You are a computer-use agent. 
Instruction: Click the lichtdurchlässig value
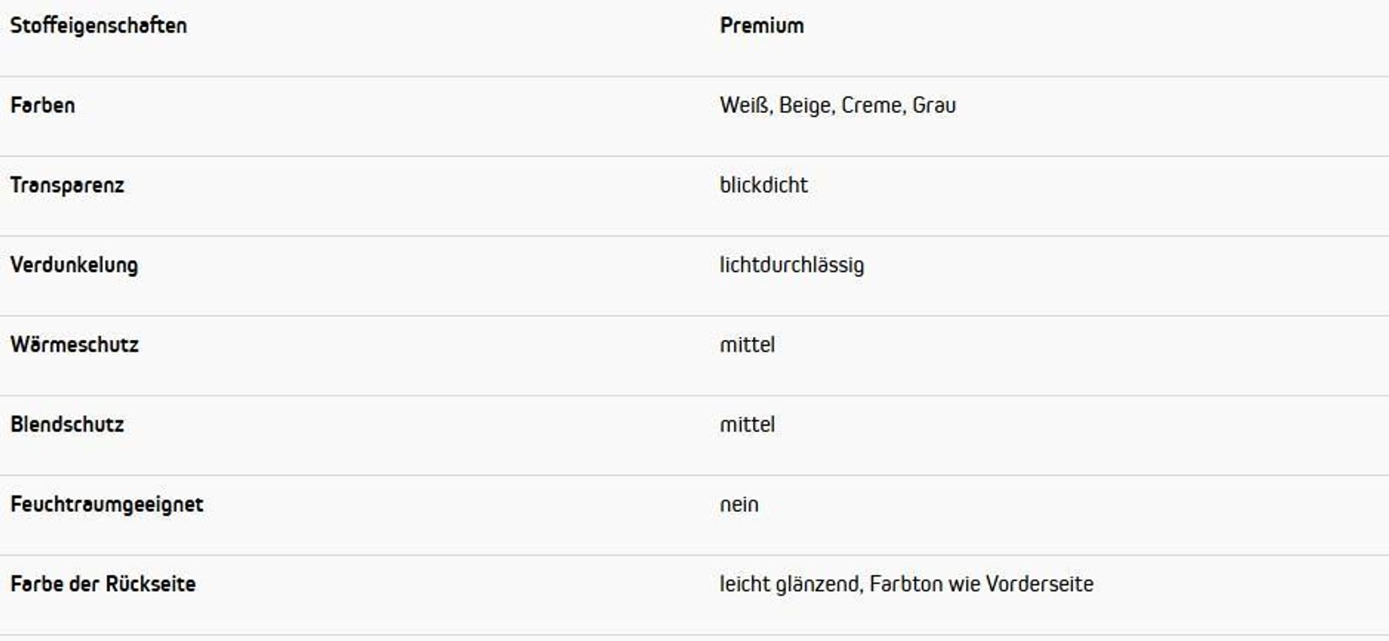tap(792, 266)
